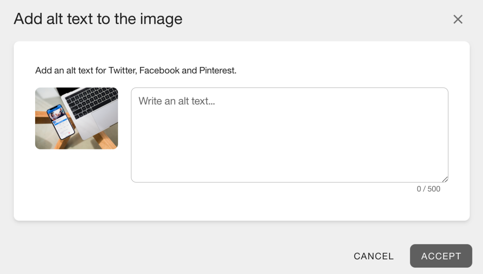Screen dimensions: 483x274
Task: Select the 'Add alt text to the image' title
Action: pos(98,19)
